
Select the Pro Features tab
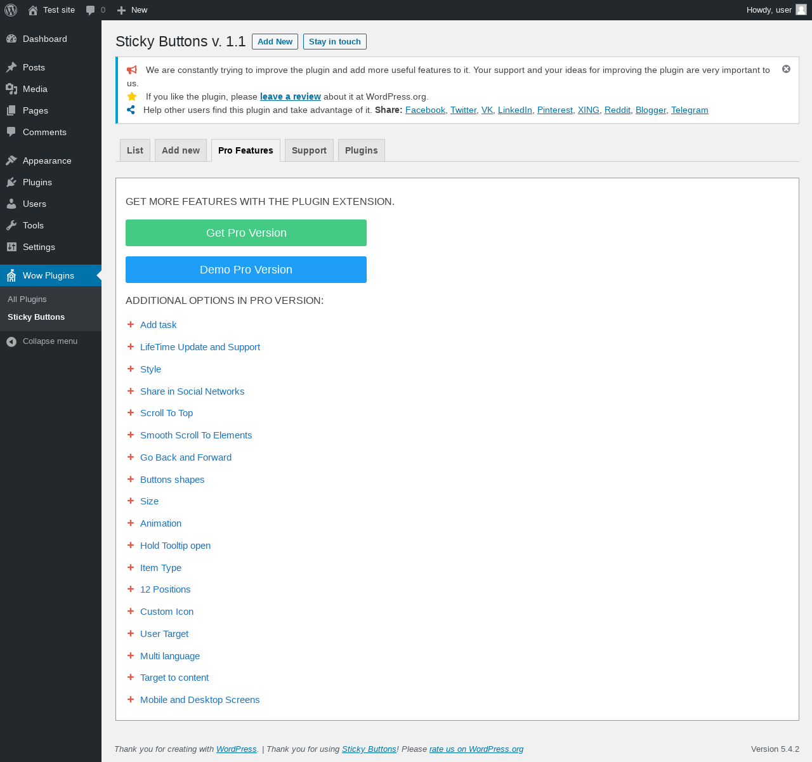tap(246, 150)
